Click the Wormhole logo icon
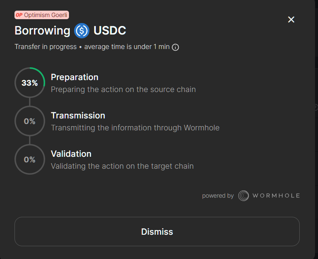 [244, 196]
